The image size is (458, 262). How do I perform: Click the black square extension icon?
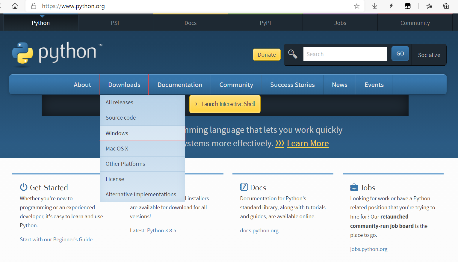408,6
